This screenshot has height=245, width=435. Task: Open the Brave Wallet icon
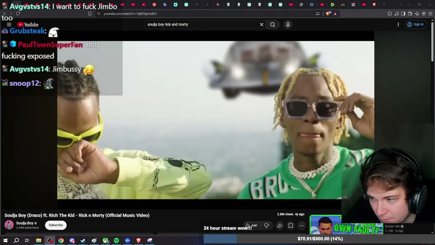point(410,14)
